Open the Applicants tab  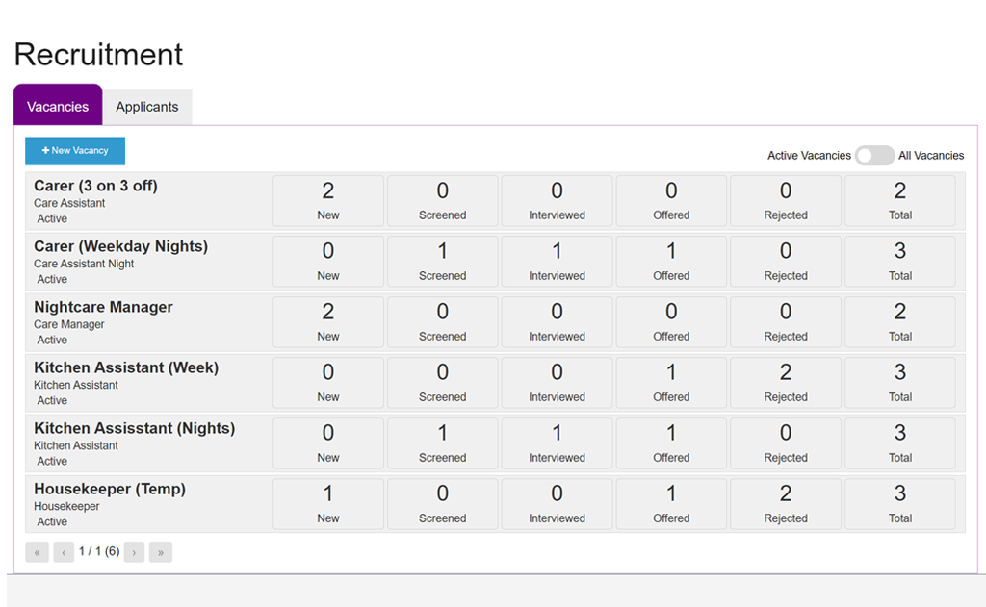pos(147,107)
